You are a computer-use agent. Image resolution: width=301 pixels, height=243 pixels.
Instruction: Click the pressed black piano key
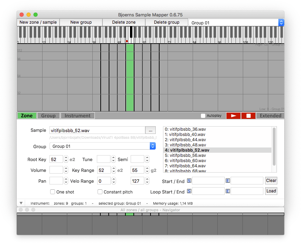click(131, 32)
